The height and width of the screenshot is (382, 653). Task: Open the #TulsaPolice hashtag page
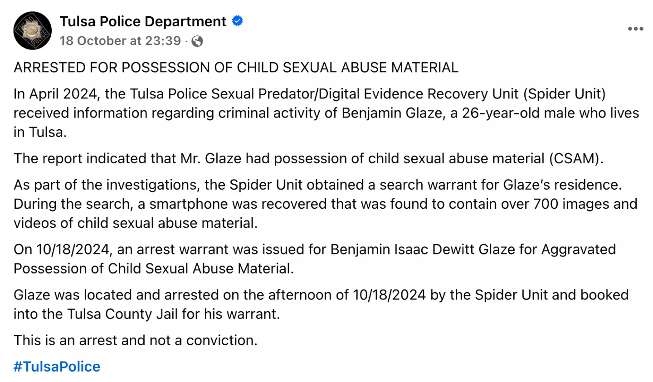pyautogui.click(x=56, y=366)
